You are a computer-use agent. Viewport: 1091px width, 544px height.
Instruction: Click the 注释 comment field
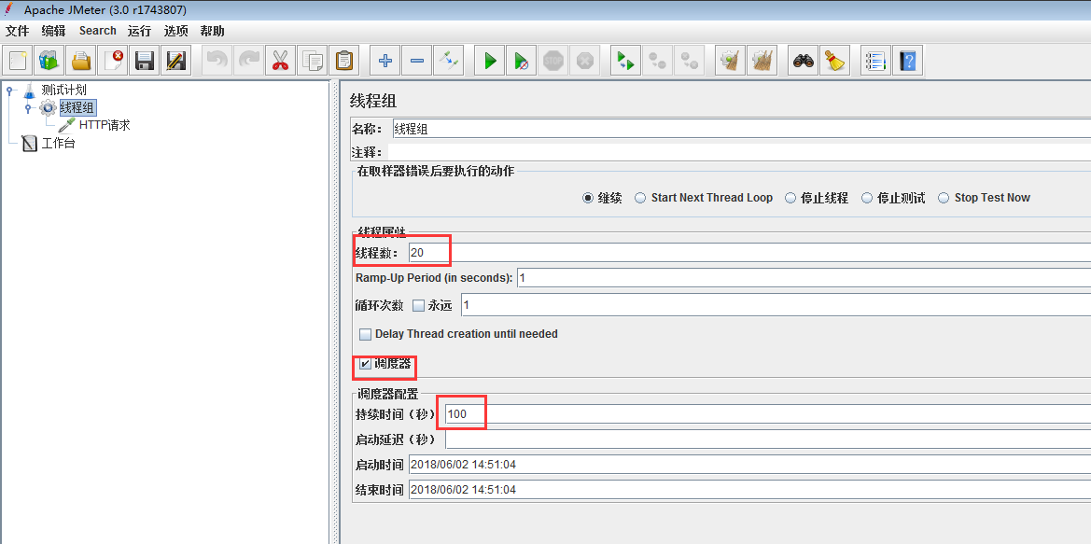click(x=739, y=152)
